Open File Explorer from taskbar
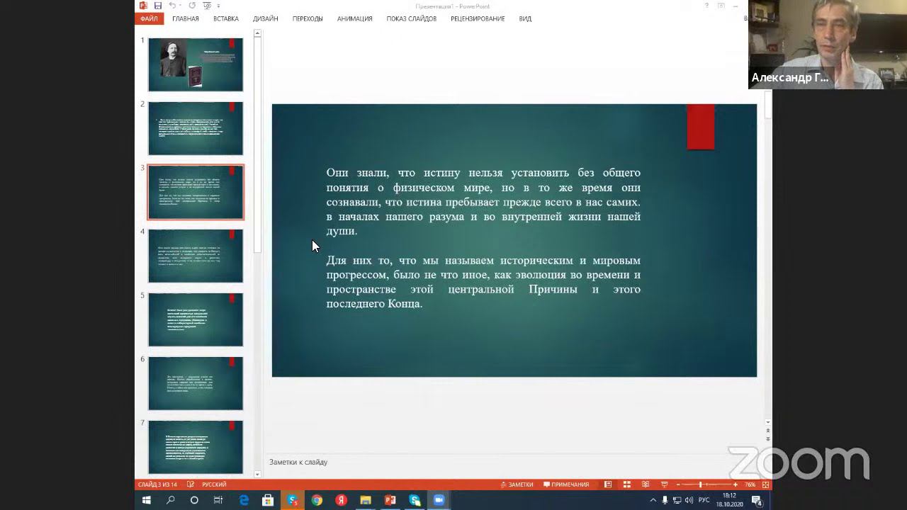907x510 pixels. (x=366, y=500)
